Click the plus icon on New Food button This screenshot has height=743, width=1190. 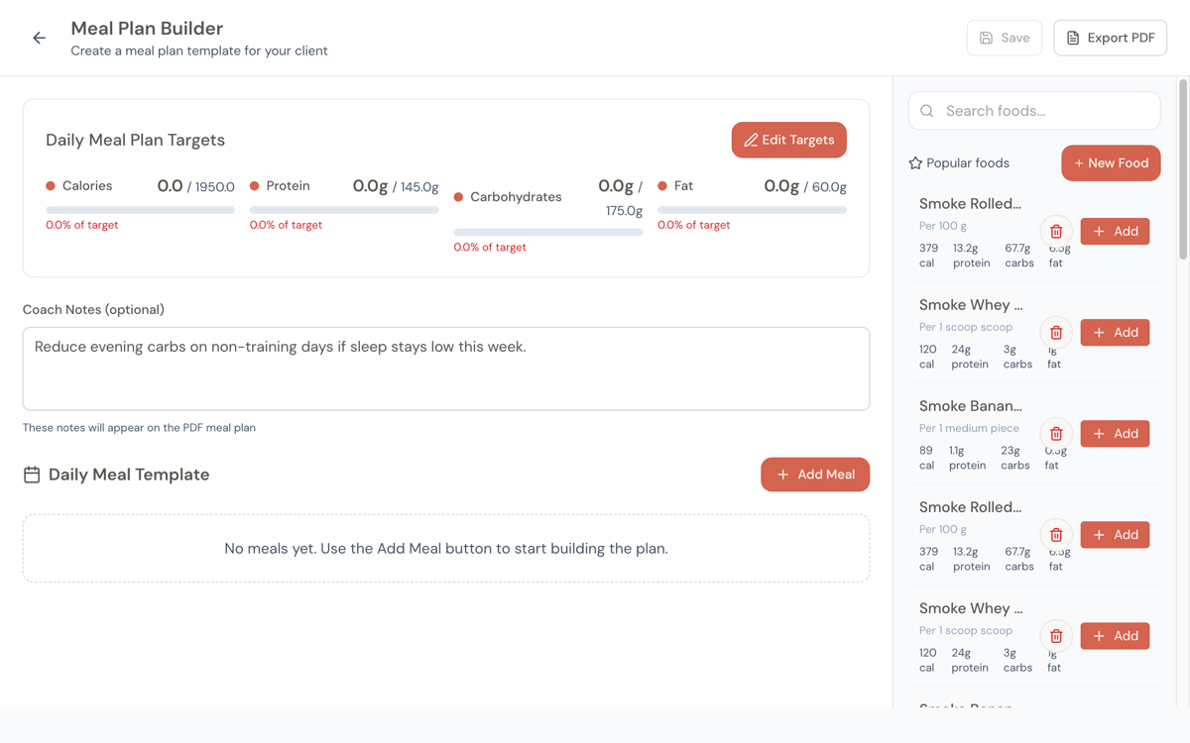(x=1081, y=162)
